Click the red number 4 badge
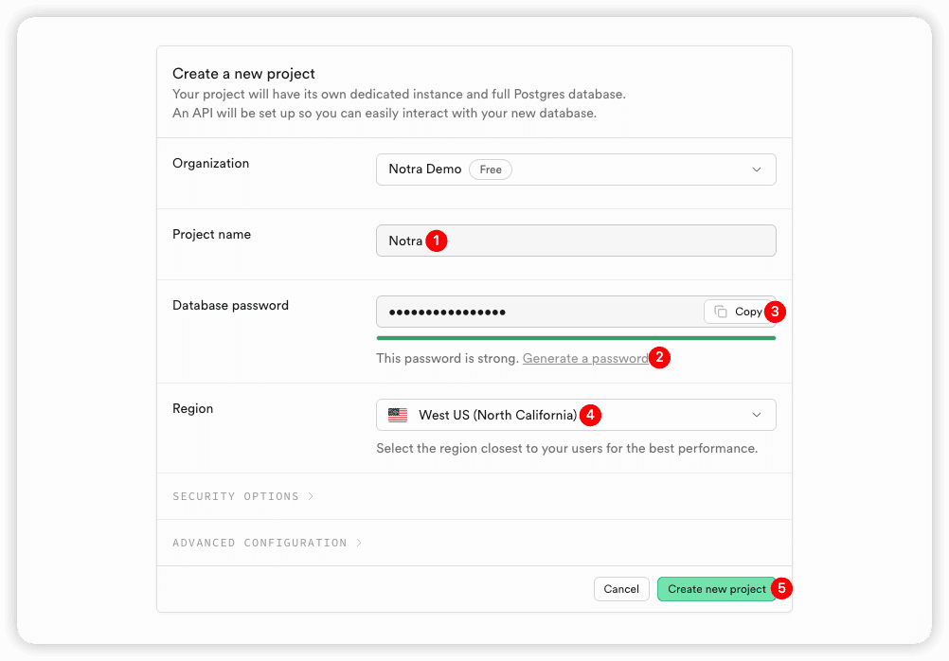Image resolution: width=949 pixels, height=661 pixels. 591,415
